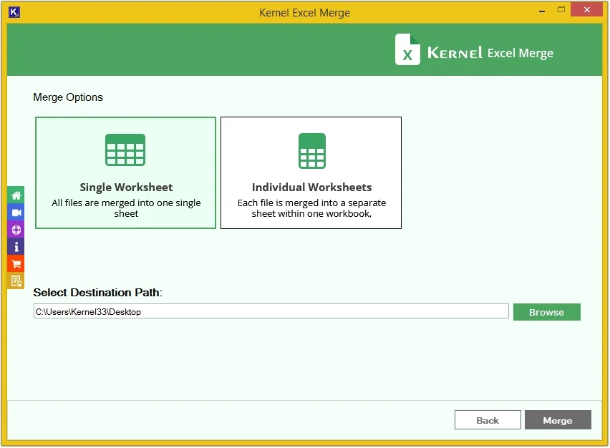Image resolution: width=610 pixels, height=448 pixels.
Task: Open the shopping cart buy icon
Action: [16, 263]
